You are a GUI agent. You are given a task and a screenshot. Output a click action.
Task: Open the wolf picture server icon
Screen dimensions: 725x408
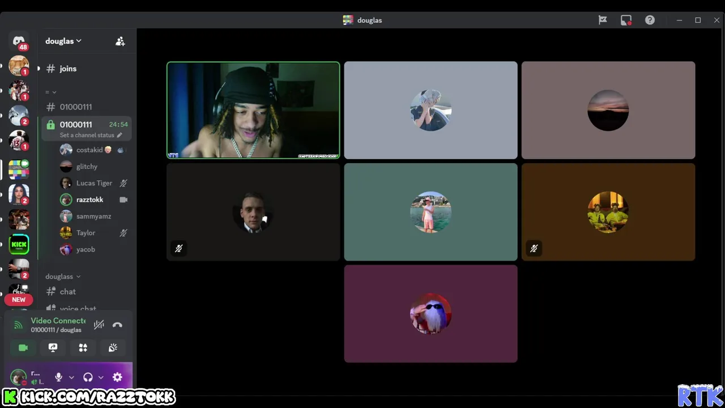click(19, 115)
